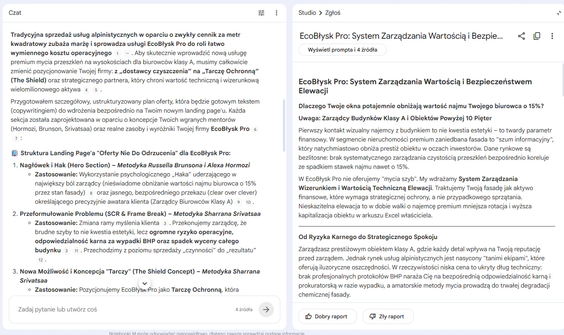Click the truncated report title in the header

click(401, 36)
